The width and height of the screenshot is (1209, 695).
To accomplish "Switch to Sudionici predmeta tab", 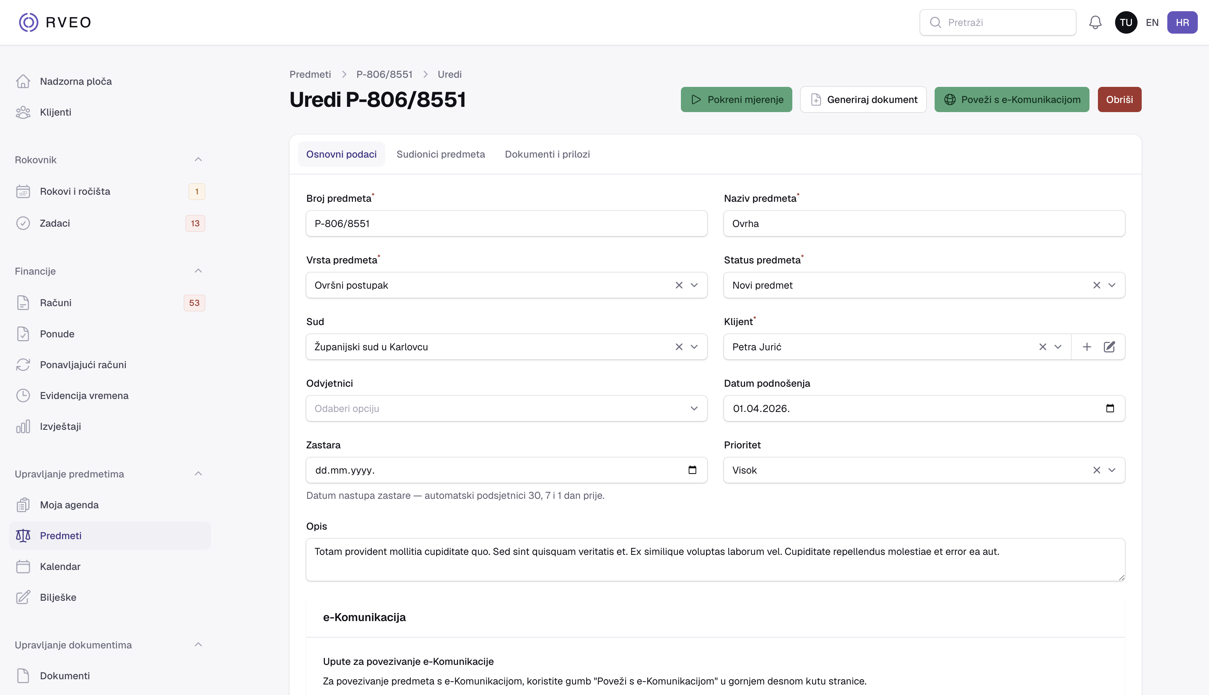I will point(440,154).
